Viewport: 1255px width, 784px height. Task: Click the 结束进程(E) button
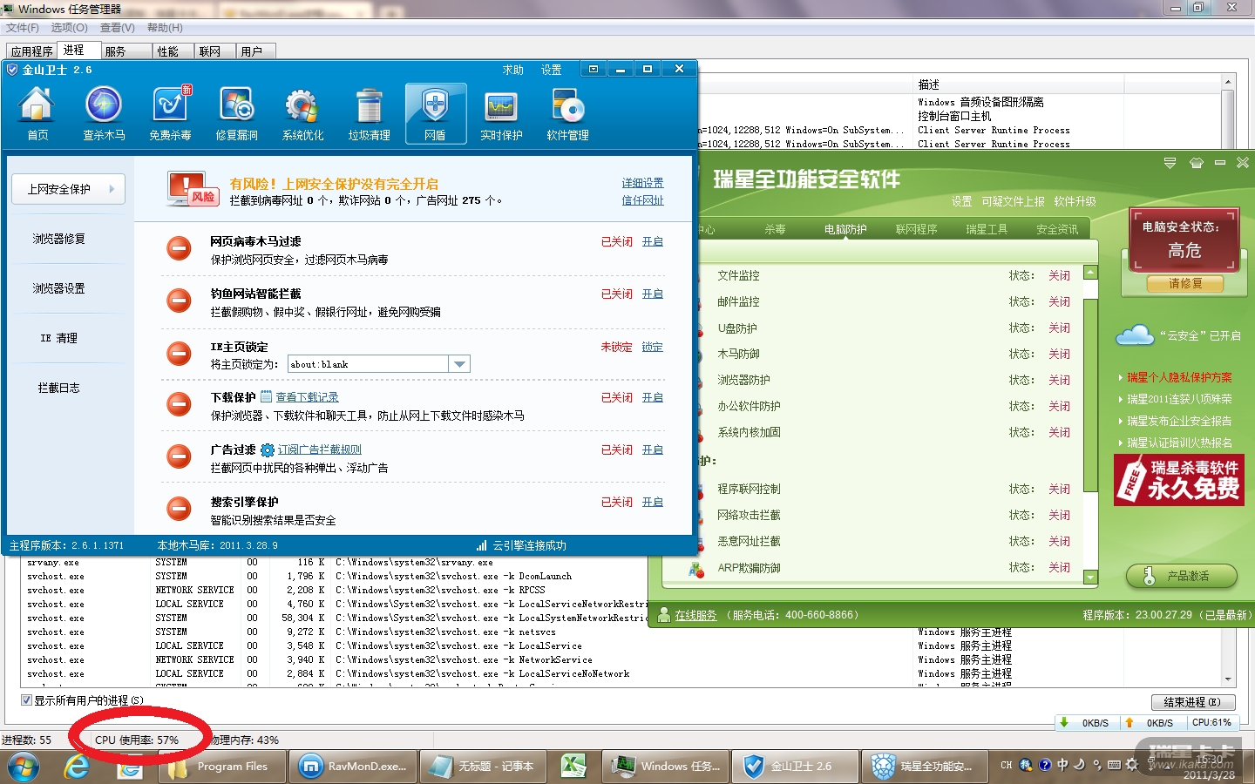tap(1192, 702)
